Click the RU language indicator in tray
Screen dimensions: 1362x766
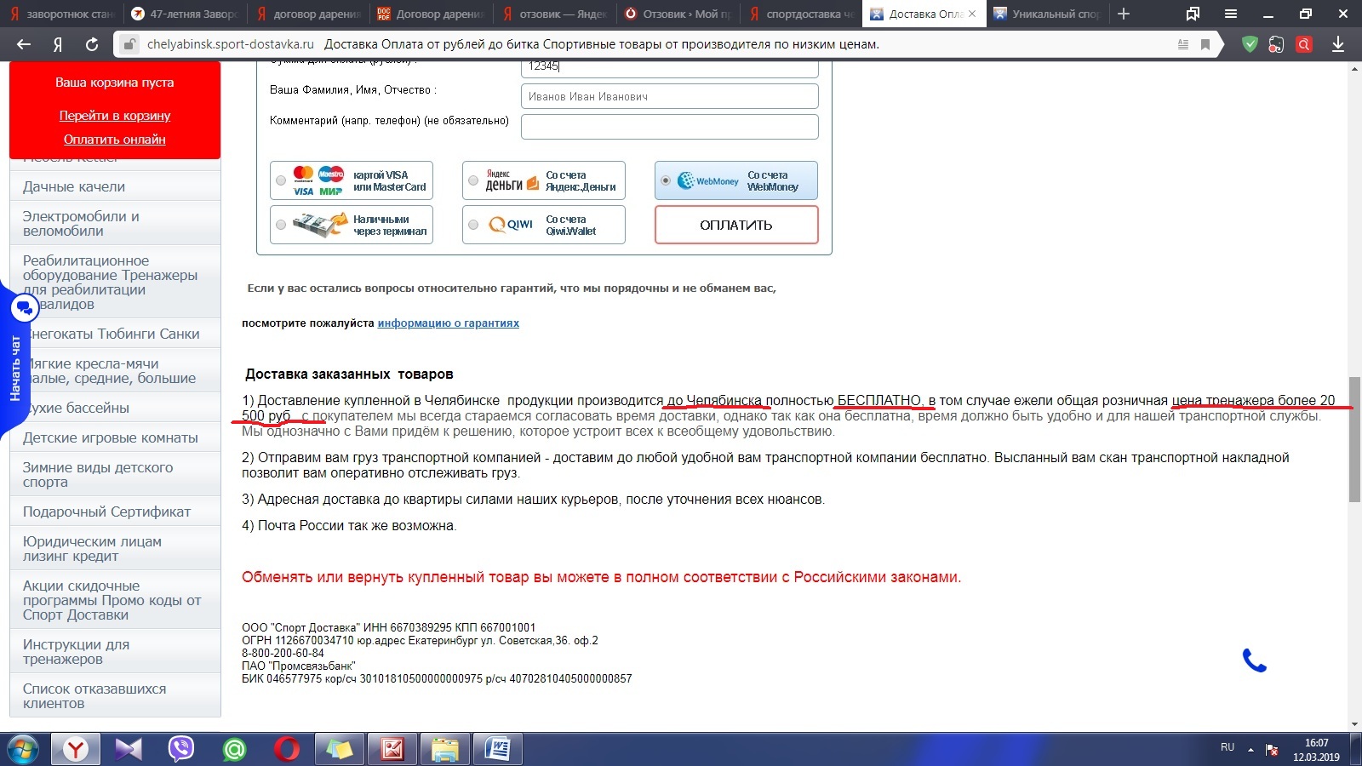[x=1228, y=747]
